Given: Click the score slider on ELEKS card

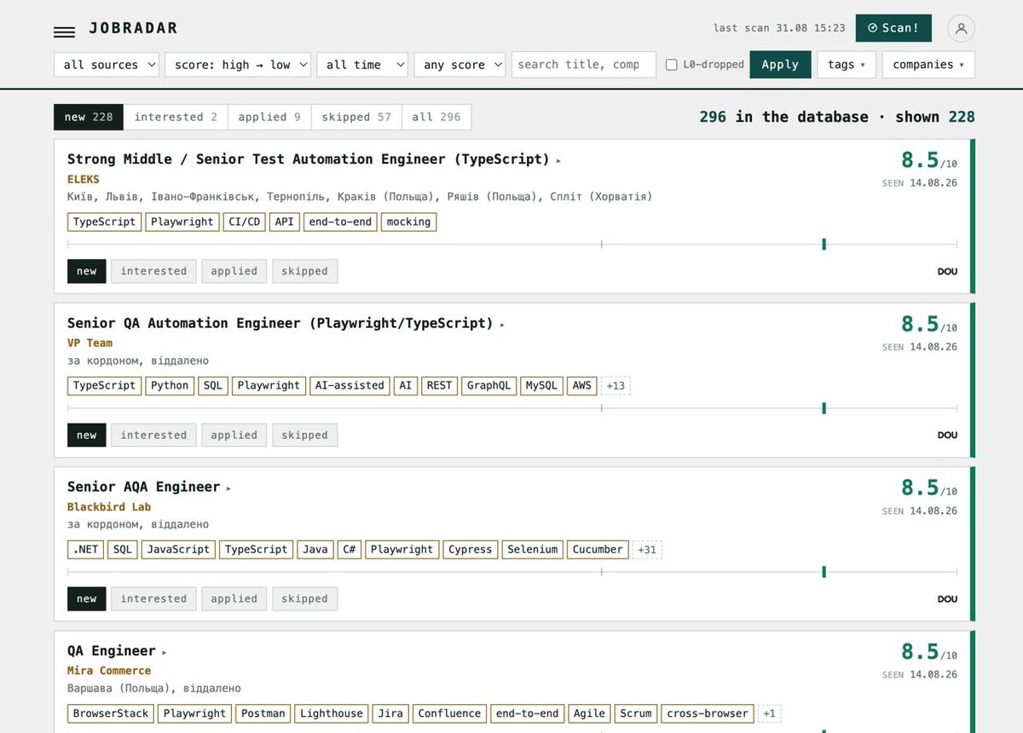Looking at the screenshot, I should (x=511, y=245).
